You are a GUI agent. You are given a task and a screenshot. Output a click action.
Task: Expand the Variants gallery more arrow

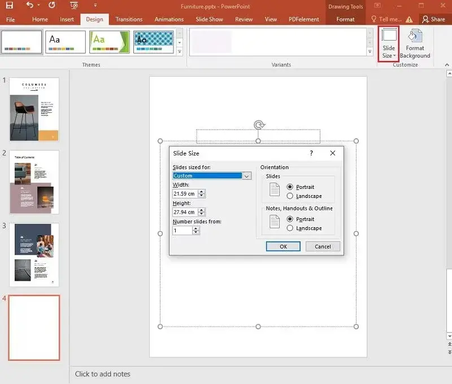370,51
